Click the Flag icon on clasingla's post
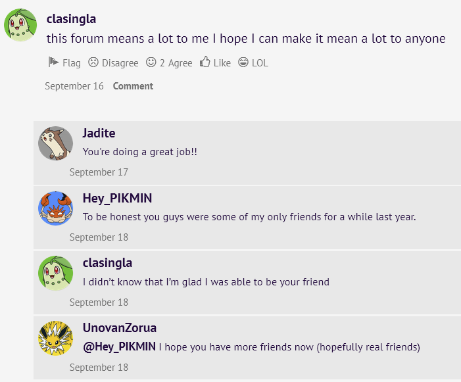The height and width of the screenshot is (382, 461). point(53,62)
